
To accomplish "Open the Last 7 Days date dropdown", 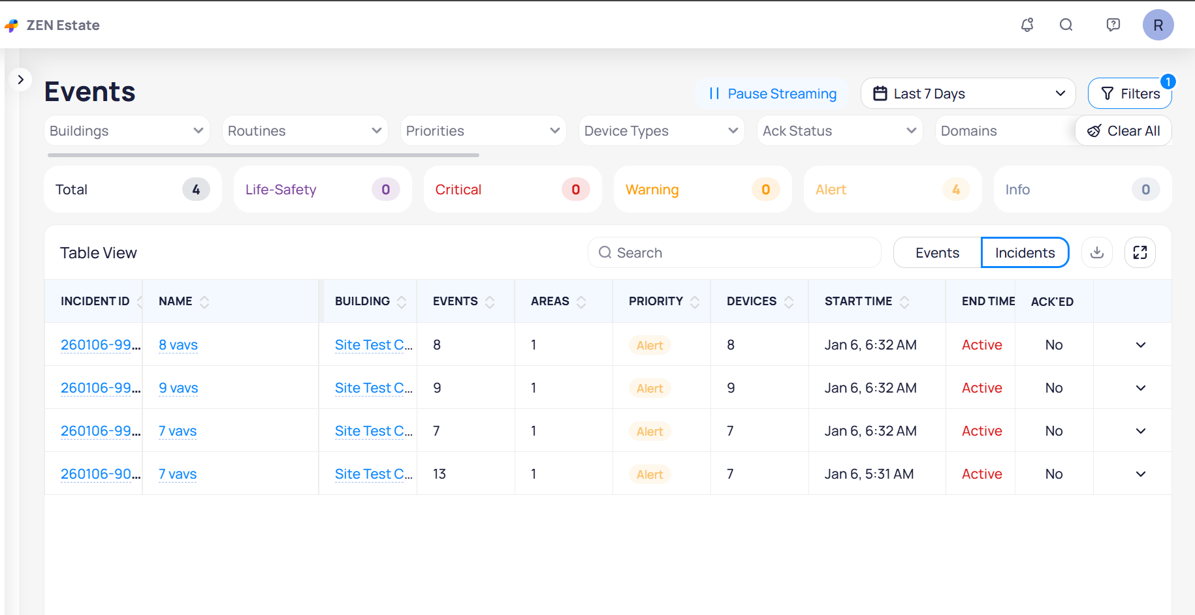I will [968, 94].
